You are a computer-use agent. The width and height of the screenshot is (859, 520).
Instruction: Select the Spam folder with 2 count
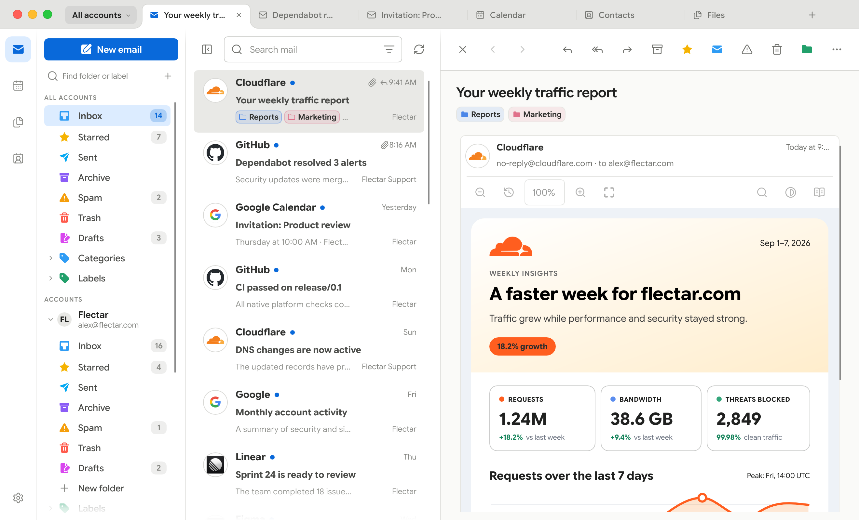tap(107, 198)
